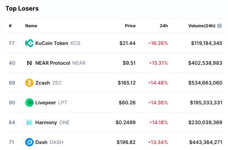Sort by the # rank header
This screenshot has width=228, height=150.
[10, 26]
